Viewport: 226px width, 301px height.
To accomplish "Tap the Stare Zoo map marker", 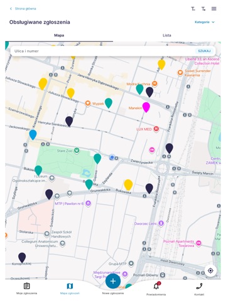I will (x=77, y=150).
